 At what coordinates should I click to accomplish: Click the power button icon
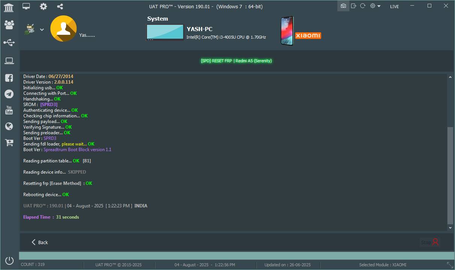[9, 260]
